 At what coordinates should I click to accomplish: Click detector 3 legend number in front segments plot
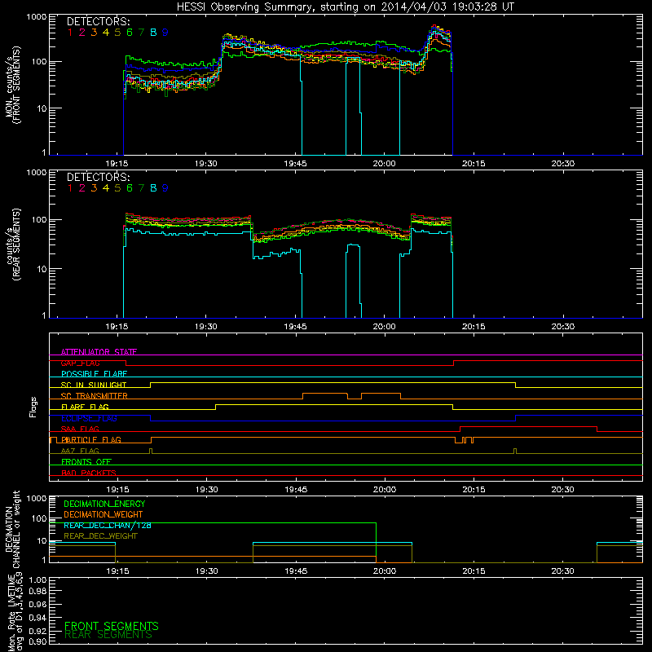[94, 33]
